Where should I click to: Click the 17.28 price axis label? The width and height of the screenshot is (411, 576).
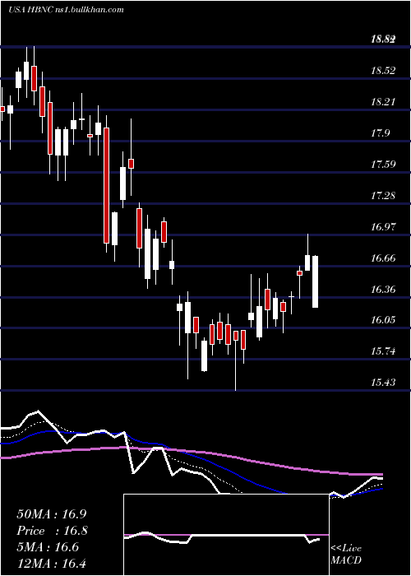(383, 196)
